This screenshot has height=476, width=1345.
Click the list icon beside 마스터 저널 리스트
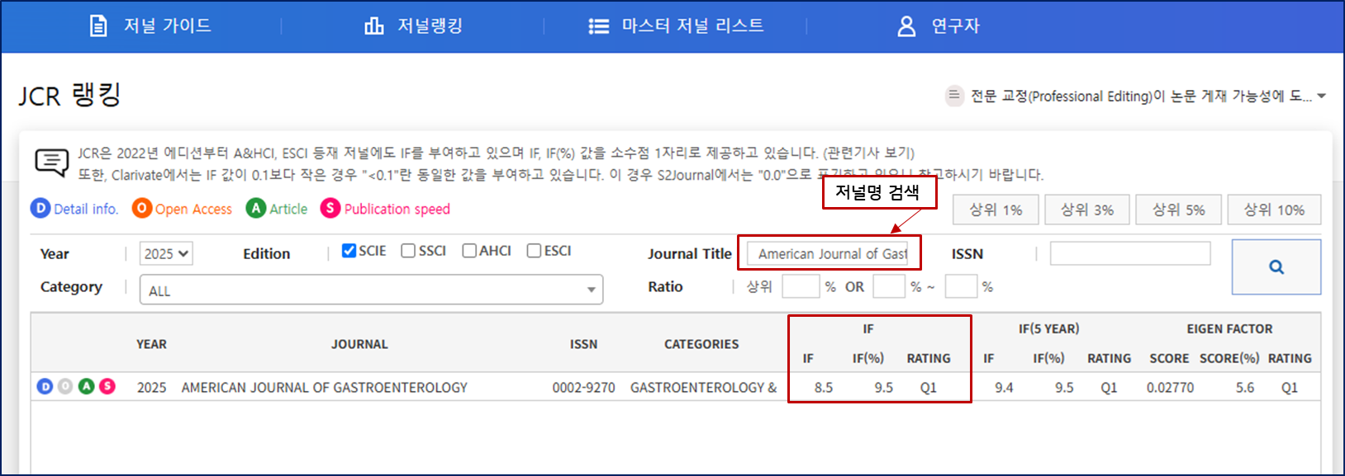coord(599,26)
